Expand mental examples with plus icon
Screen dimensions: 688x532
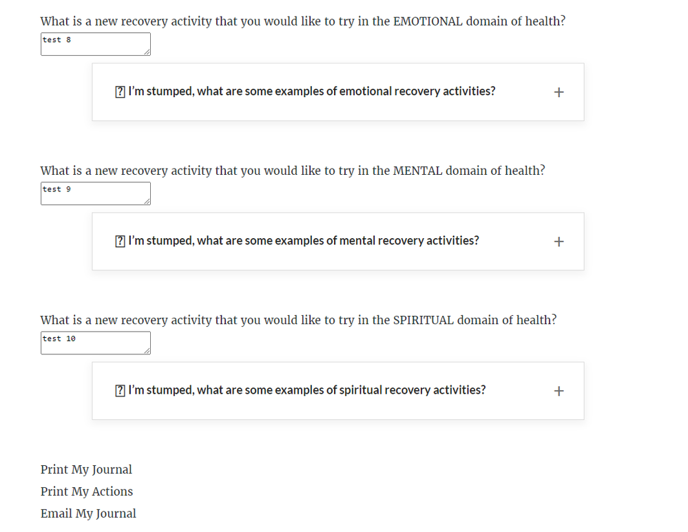tap(559, 242)
